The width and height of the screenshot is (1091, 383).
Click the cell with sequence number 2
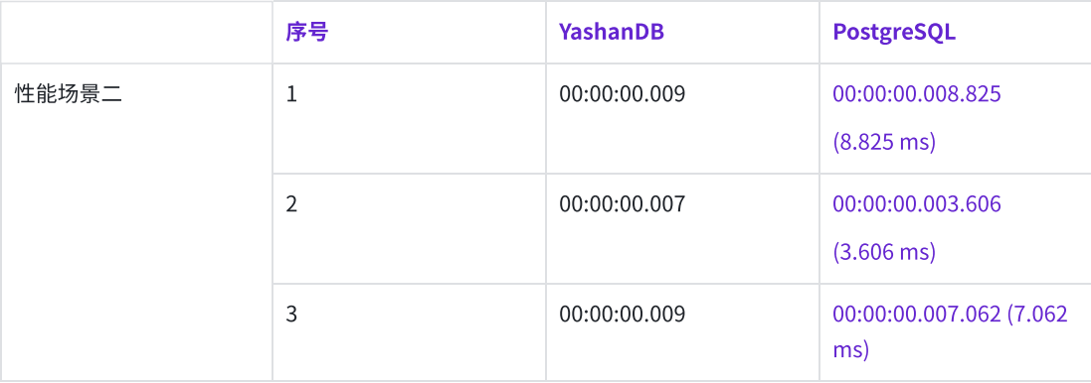409,228
